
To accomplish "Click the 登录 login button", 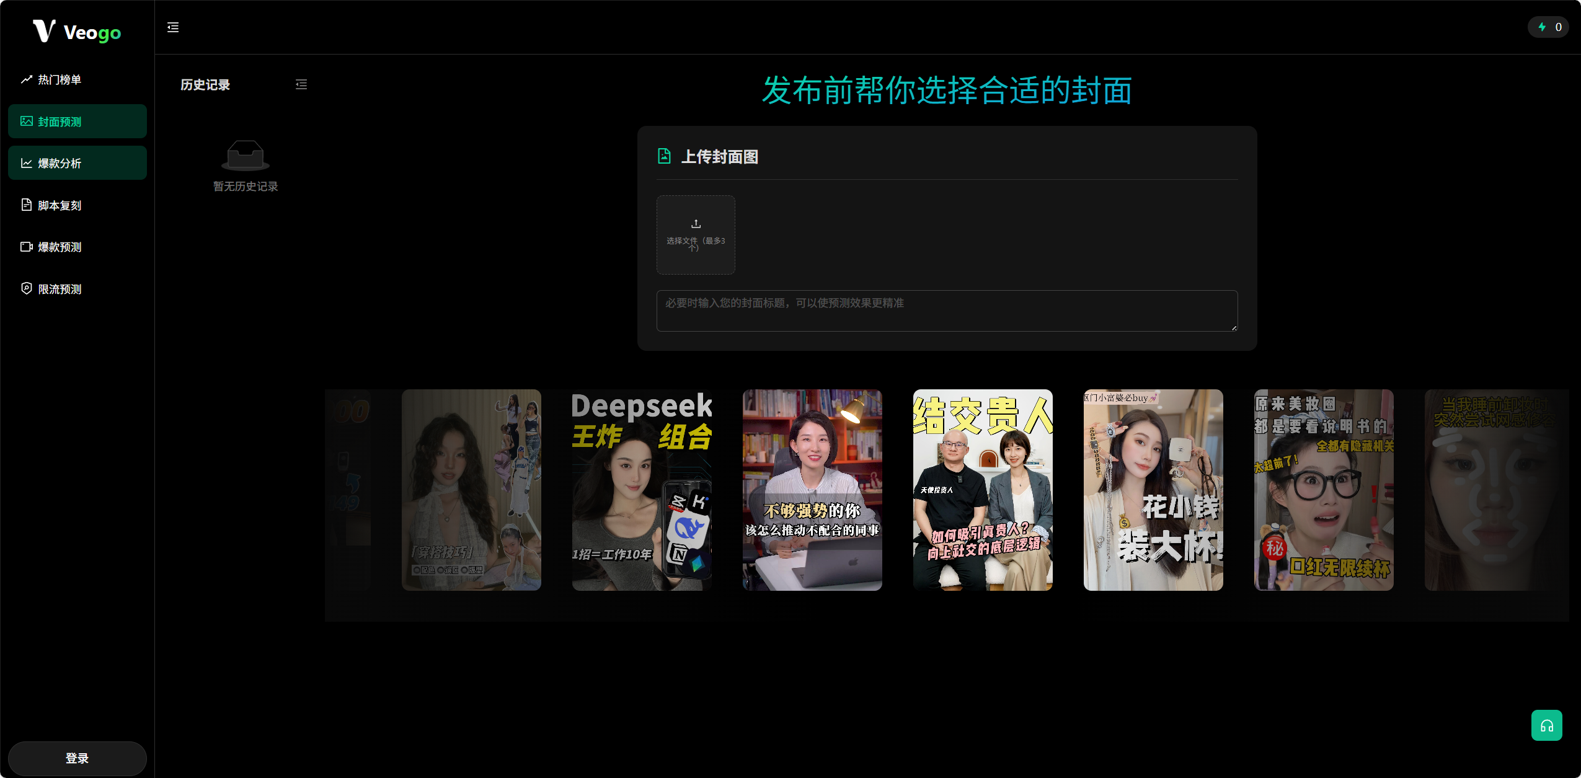I will [77, 758].
